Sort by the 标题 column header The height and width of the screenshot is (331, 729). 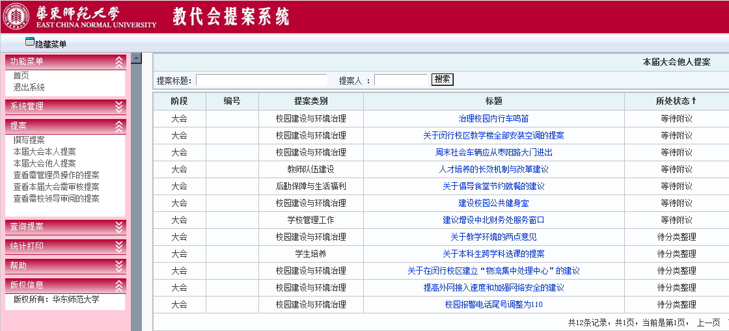(x=493, y=101)
